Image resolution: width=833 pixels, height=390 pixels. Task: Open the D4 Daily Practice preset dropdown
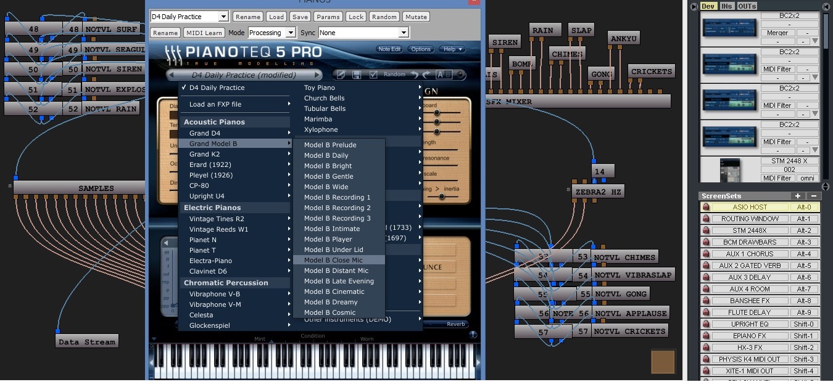tap(188, 17)
